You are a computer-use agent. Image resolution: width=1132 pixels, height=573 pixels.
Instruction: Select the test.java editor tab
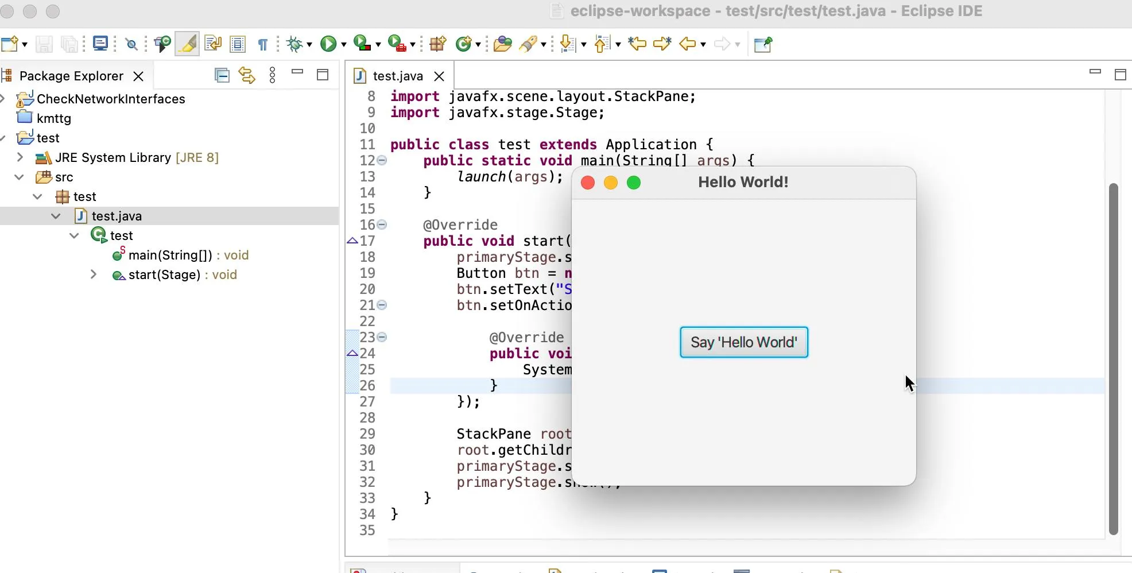click(x=397, y=76)
